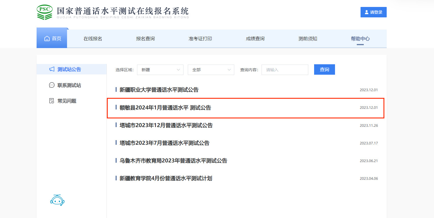This screenshot has height=218, width=434.
Task: Open the 成绩查询 menu
Action: pyautogui.click(x=255, y=39)
